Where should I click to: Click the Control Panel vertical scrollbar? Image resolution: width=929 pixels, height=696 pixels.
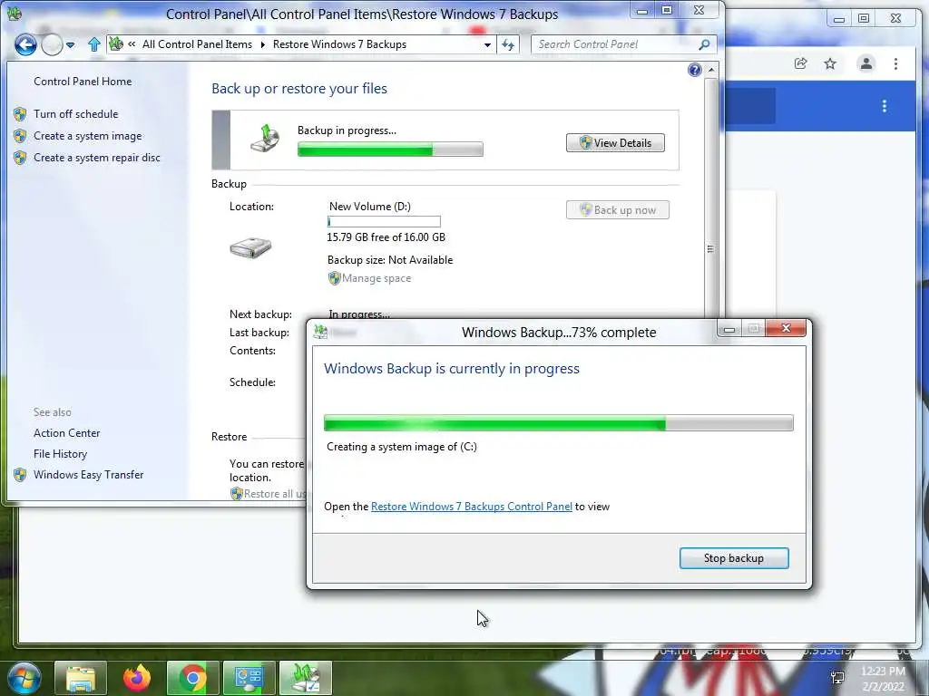tap(710, 248)
